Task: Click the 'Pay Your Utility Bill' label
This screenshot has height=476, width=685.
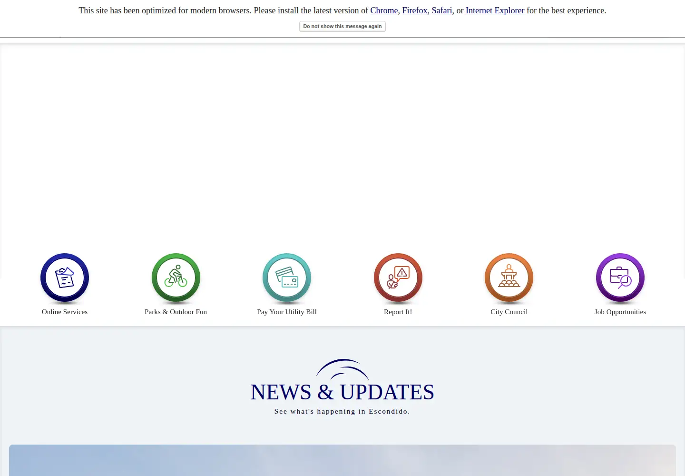Action: [287, 312]
